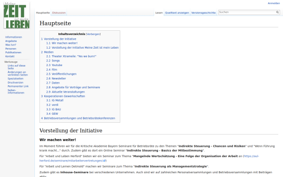Jump to 3 Kooperationen Gewerkschaften
283x177 pixels.
tap(63, 96)
